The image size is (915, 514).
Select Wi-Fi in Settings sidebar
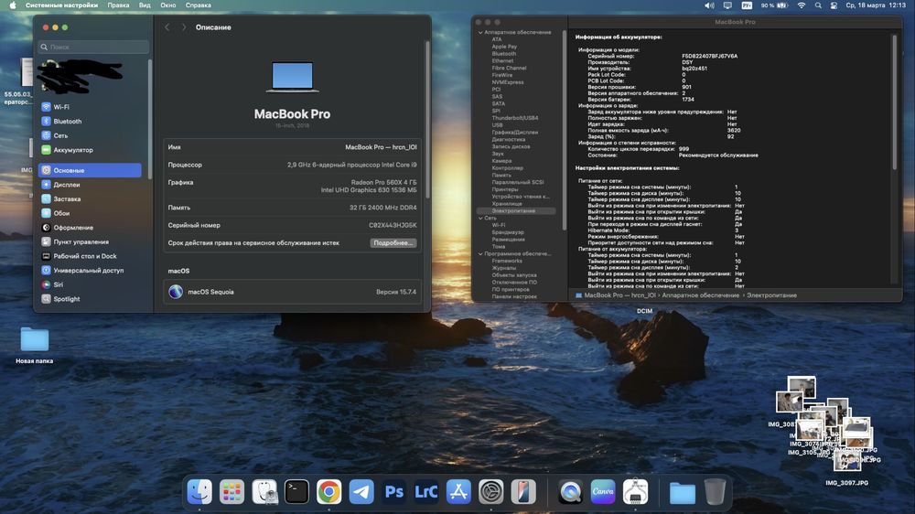click(90, 107)
